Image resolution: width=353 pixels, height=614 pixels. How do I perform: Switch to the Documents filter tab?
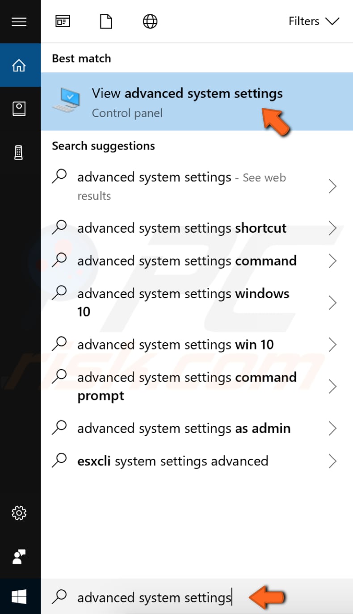pos(105,21)
